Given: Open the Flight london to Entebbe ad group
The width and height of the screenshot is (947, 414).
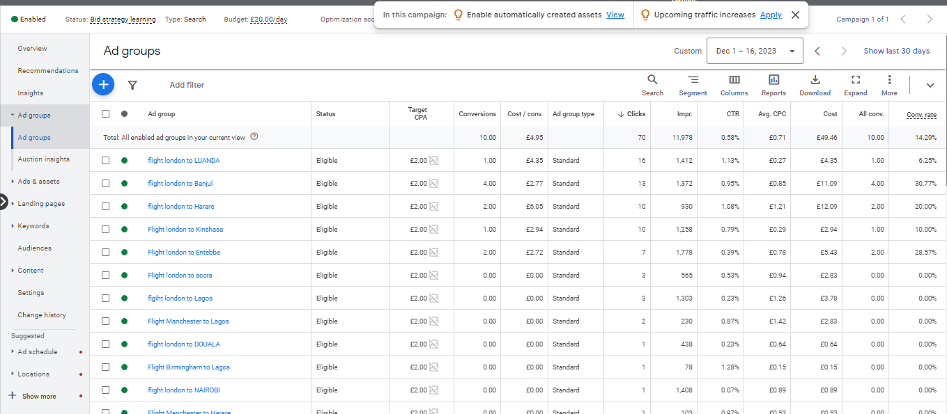Looking at the screenshot, I should click(x=184, y=253).
